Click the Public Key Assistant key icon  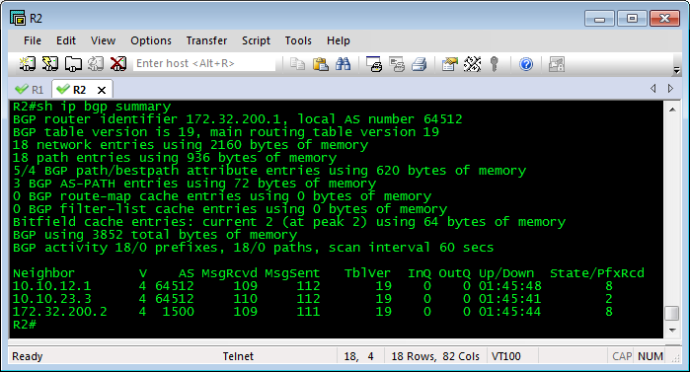pyautogui.click(x=495, y=64)
